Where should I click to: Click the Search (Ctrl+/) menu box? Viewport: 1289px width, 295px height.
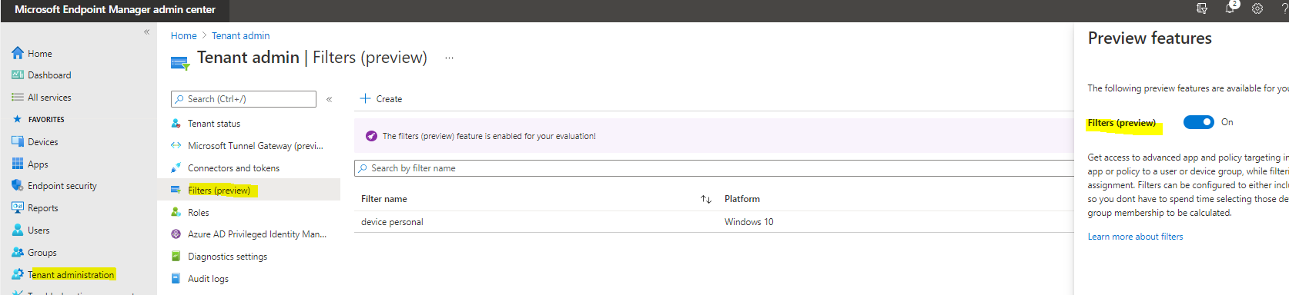[x=243, y=99]
